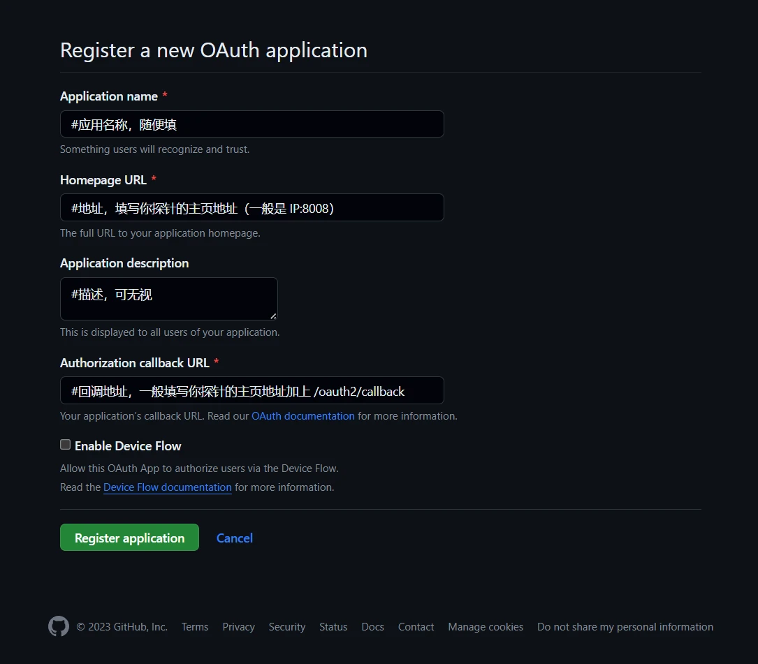Select the Application description text area

pos(168,298)
